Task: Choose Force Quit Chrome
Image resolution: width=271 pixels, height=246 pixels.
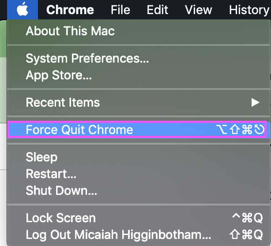Action: [79, 130]
